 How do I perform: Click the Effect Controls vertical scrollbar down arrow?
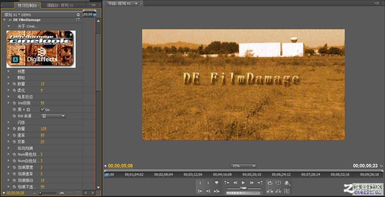click(x=98, y=187)
